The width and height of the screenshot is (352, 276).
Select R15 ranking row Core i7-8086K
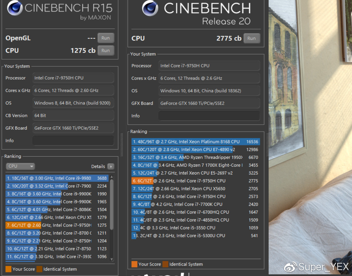[x=57, y=210]
